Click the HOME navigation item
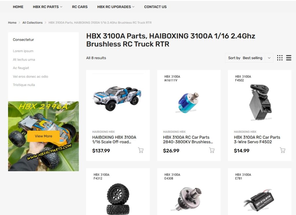Image resolution: width=296 pixels, height=215 pixels. point(18,7)
